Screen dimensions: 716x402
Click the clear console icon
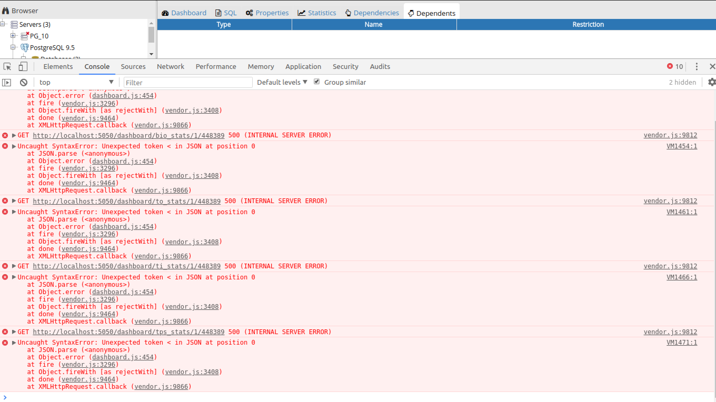tap(24, 83)
